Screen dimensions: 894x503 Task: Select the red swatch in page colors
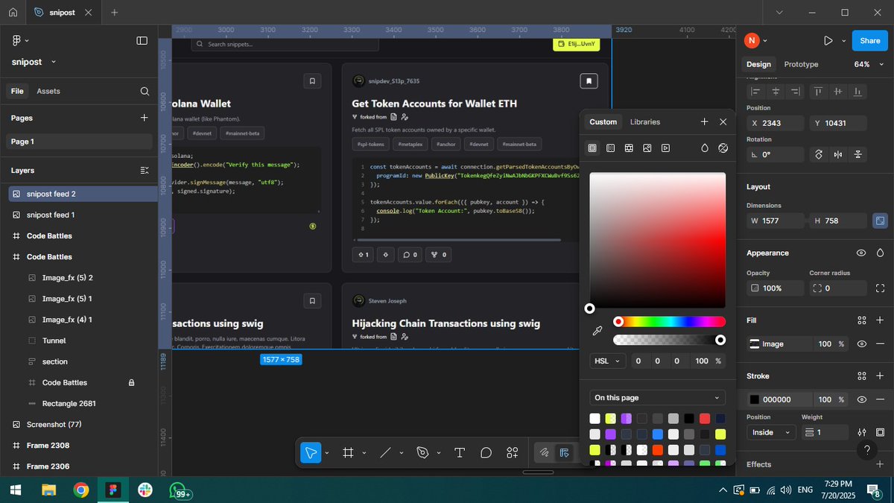pyautogui.click(x=705, y=419)
